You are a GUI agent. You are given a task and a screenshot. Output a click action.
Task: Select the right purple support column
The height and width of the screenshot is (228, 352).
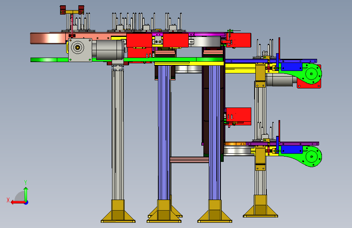pos(215,132)
